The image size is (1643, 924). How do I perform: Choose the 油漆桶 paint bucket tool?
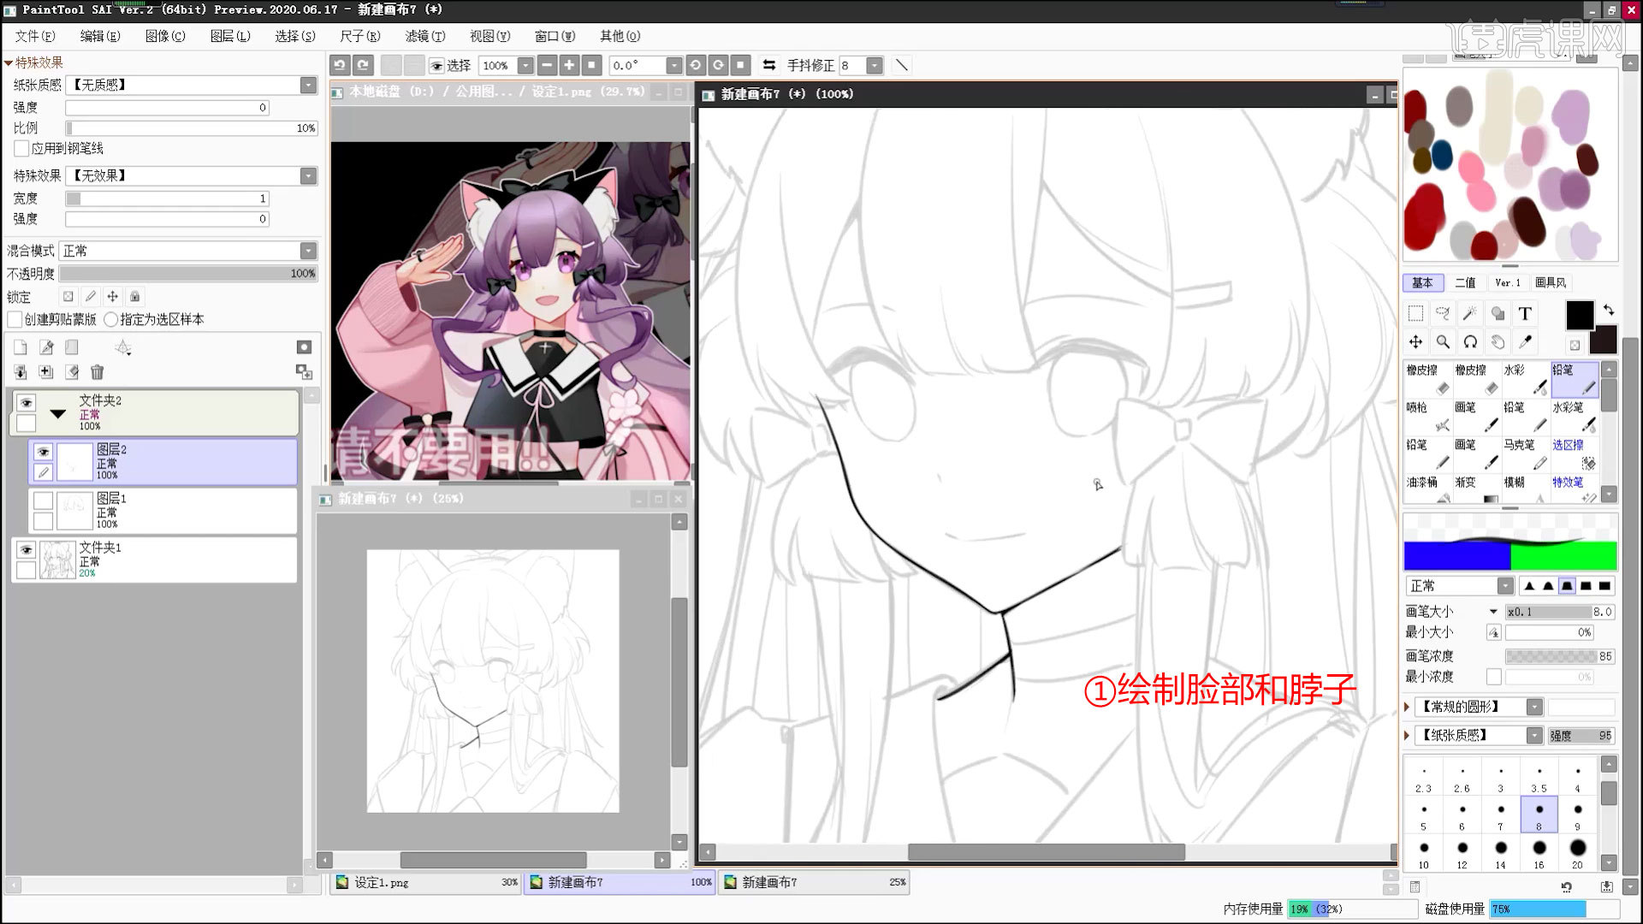click(1428, 490)
